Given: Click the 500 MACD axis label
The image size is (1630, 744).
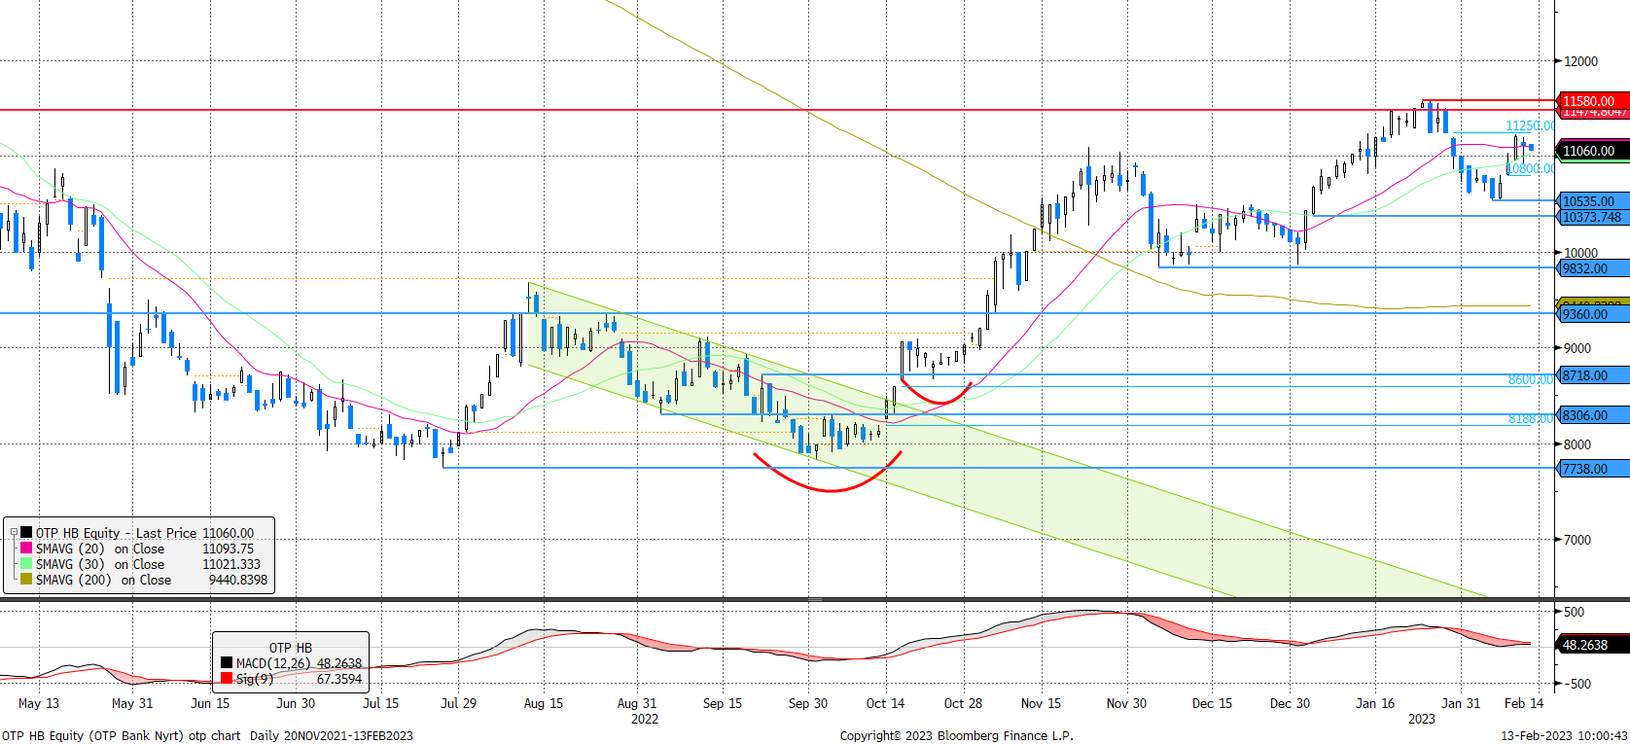Looking at the screenshot, I should (1574, 612).
